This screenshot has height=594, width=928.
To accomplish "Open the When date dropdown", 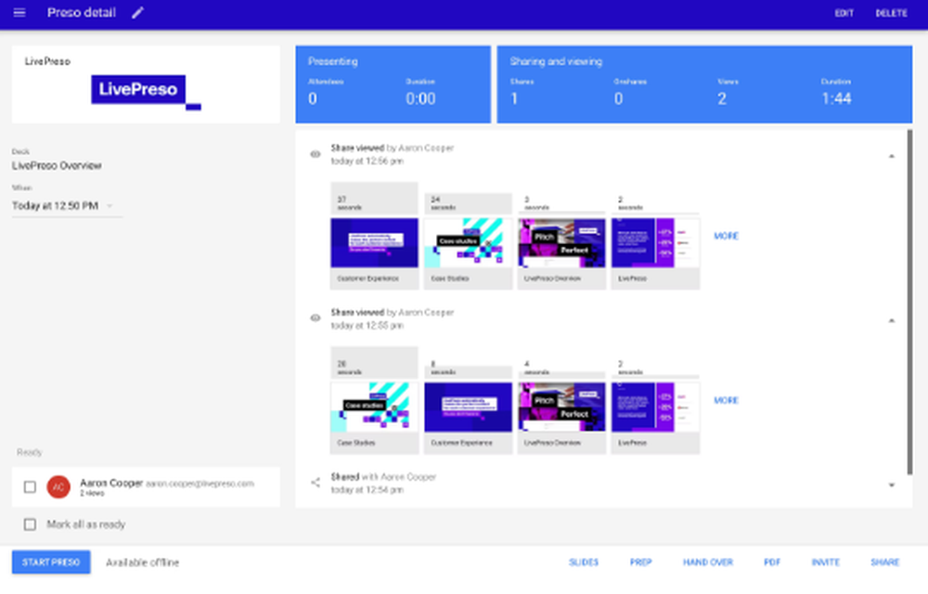I will 67,206.
